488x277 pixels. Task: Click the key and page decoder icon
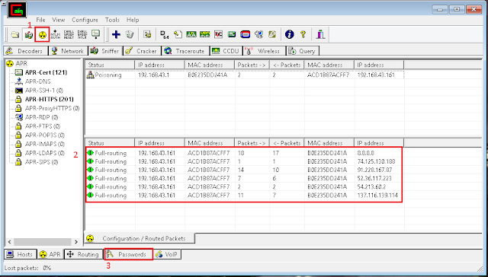178,34
